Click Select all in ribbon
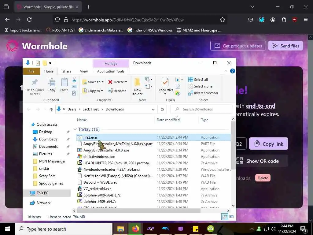This screenshot has height=235, width=313. (x=198, y=80)
